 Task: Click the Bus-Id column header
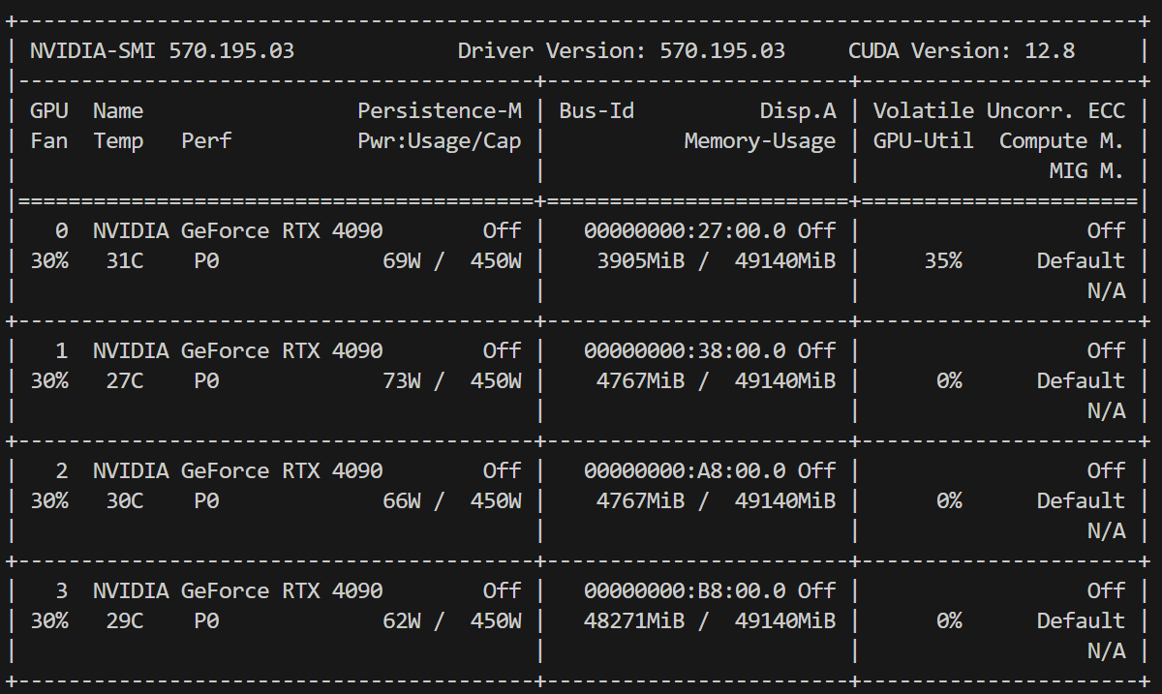(596, 111)
